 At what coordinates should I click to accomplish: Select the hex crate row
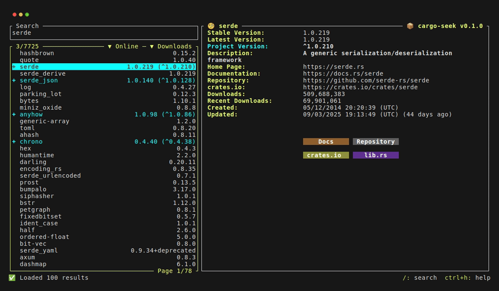tap(104, 148)
